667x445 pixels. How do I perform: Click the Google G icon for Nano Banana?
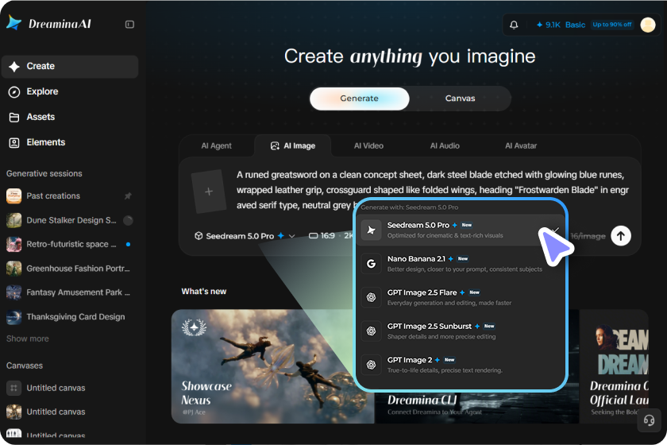pyautogui.click(x=371, y=264)
